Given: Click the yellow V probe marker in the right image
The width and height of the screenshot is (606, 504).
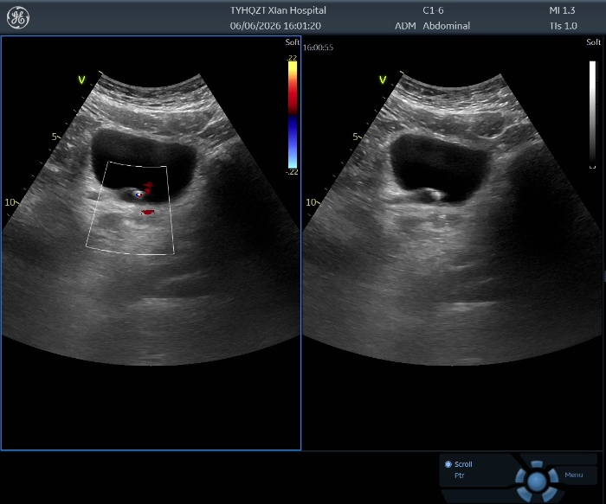Looking at the screenshot, I should (383, 80).
